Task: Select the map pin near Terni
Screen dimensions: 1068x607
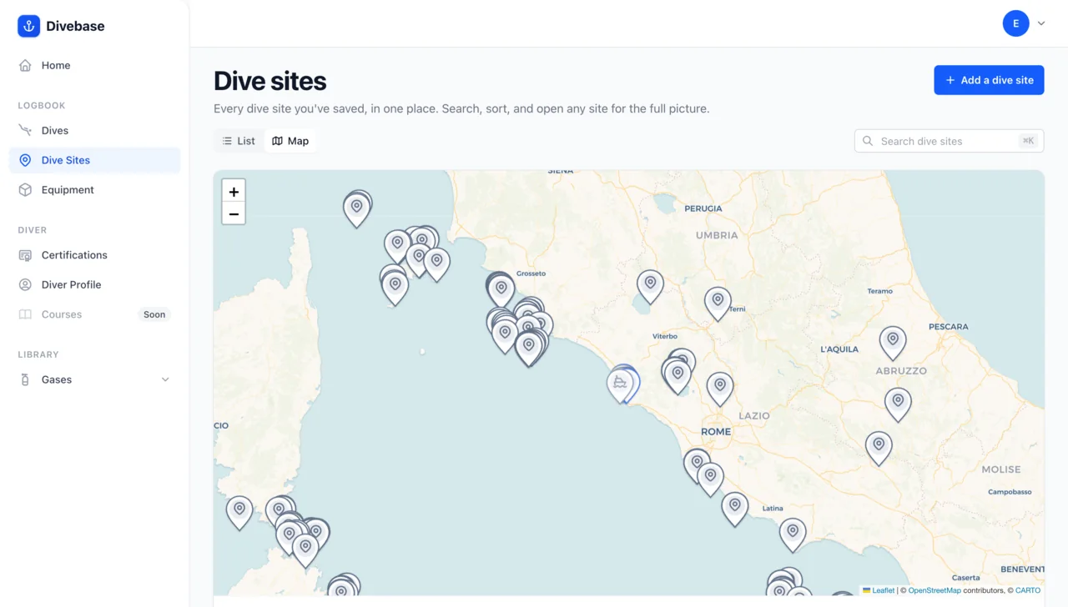Action: click(x=718, y=303)
